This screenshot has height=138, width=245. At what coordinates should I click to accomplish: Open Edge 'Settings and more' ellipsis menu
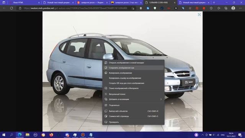click(x=240, y=8)
